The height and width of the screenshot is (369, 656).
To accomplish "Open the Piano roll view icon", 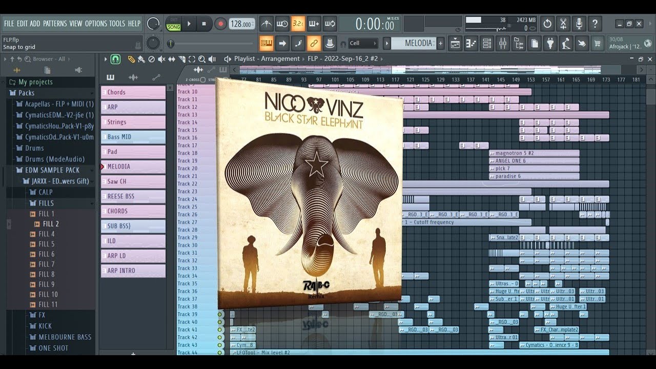I will coord(471,44).
